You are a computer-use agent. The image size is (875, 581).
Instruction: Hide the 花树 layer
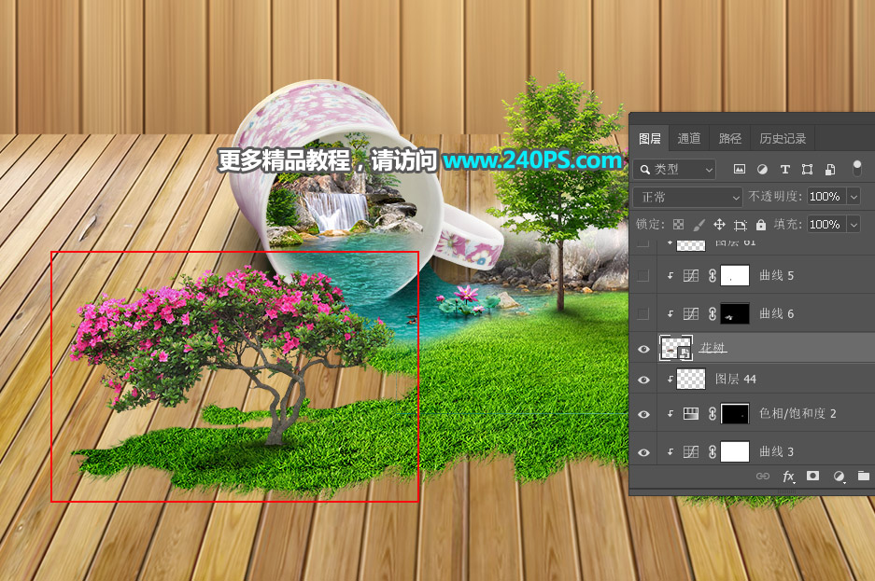click(643, 350)
